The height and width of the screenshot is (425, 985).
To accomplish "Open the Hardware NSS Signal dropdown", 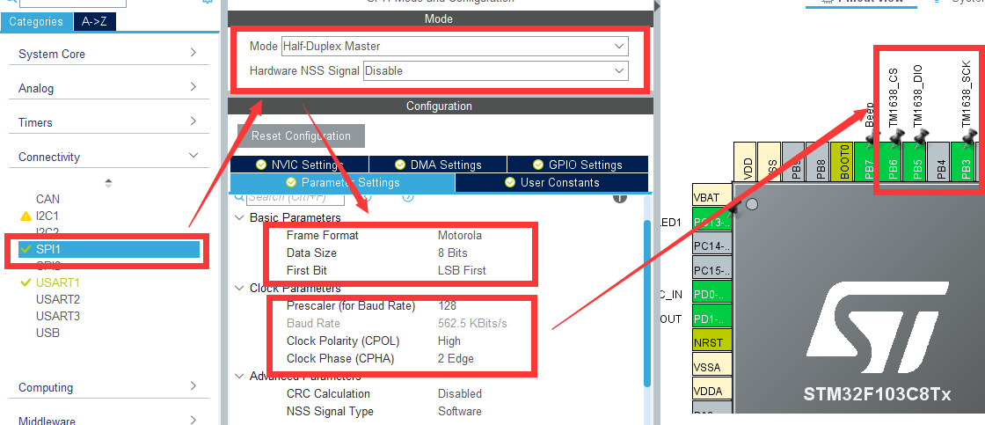I will (x=496, y=71).
